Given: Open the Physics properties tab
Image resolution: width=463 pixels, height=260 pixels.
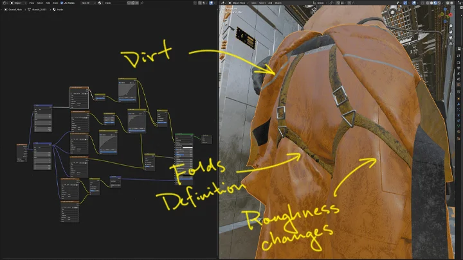Looking at the screenshot, I should 458,115.
